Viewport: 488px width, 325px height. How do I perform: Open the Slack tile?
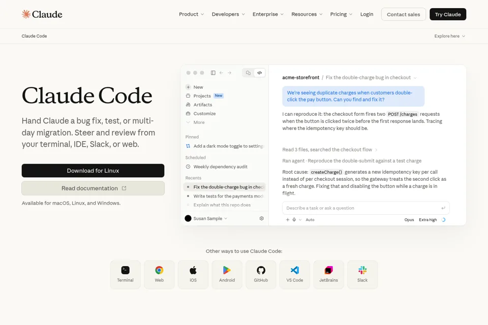pos(362,275)
